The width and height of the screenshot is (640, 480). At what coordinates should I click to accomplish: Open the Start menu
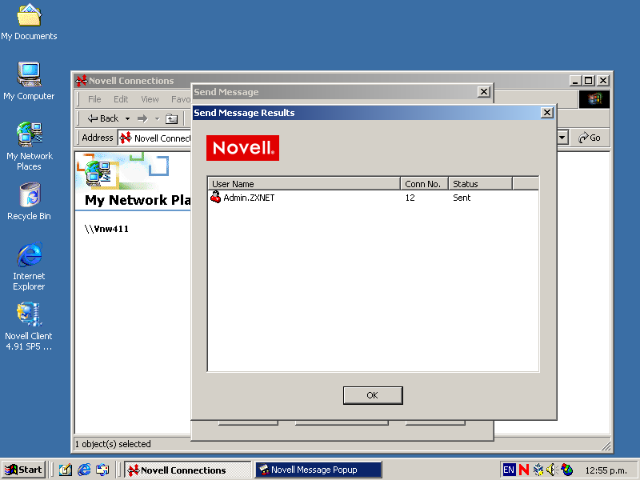pos(23,470)
